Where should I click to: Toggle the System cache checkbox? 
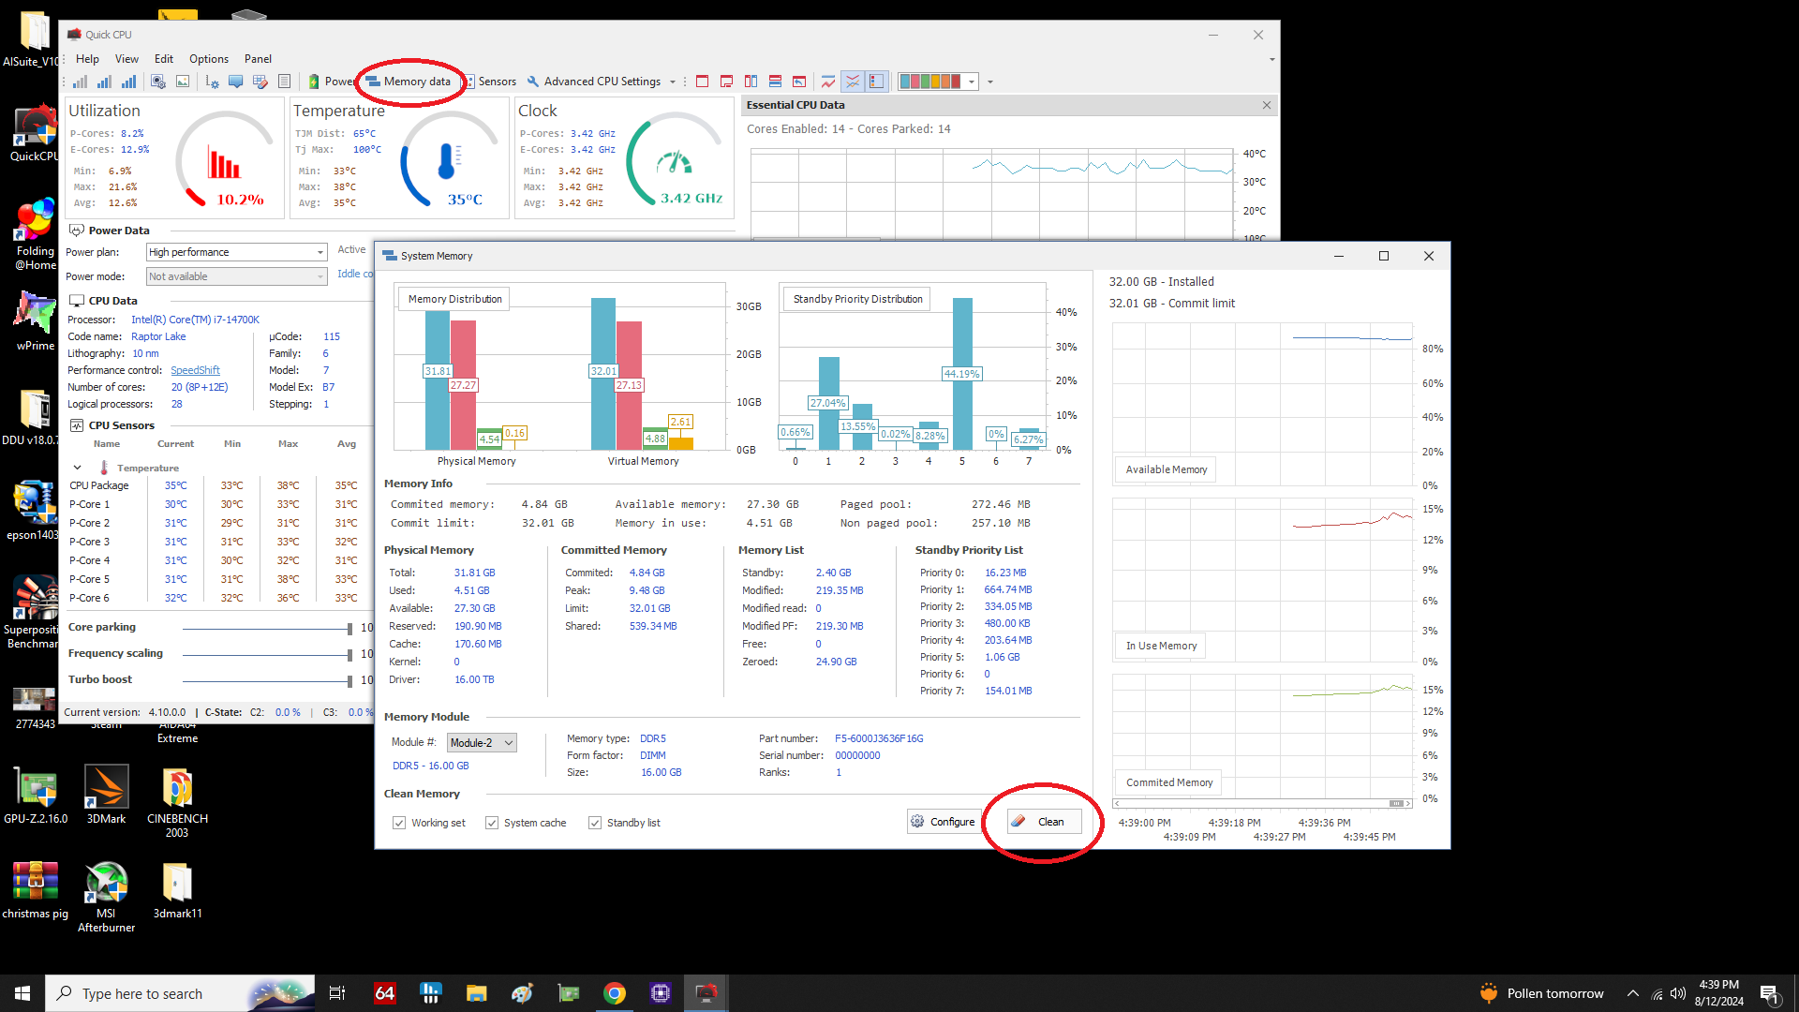[x=492, y=823]
